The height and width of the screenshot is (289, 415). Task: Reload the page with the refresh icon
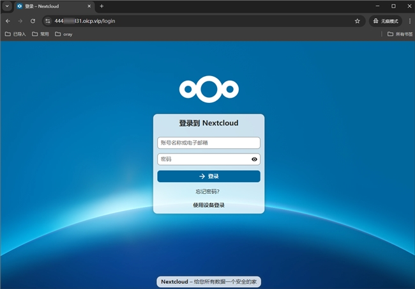pos(33,20)
